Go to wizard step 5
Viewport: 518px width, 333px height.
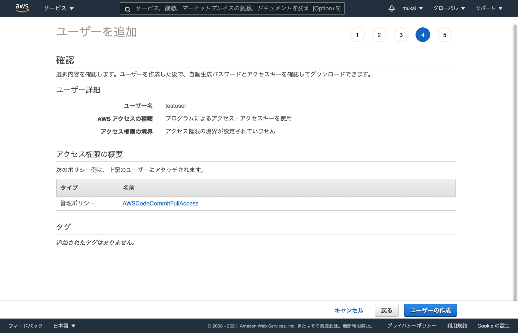coord(445,35)
